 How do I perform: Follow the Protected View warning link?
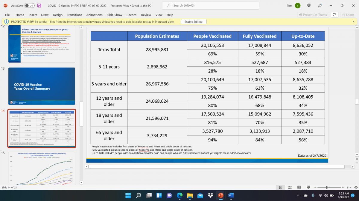point(105,21)
